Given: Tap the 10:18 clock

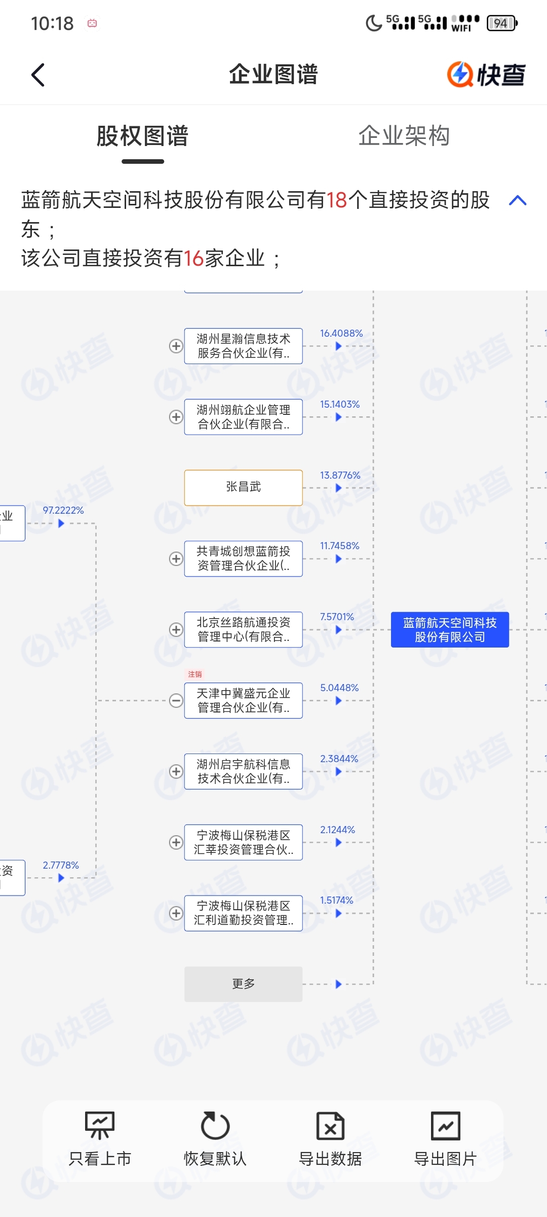Looking at the screenshot, I should point(52,23).
